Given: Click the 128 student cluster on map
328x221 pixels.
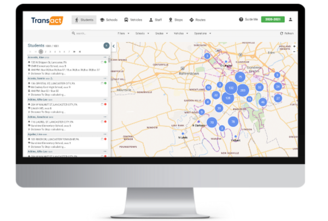Looking at the screenshot, I should pyautogui.click(x=228, y=98).
